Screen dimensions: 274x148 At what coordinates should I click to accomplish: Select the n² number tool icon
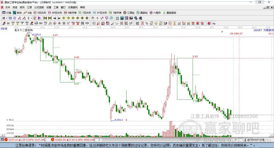[45, 24]
